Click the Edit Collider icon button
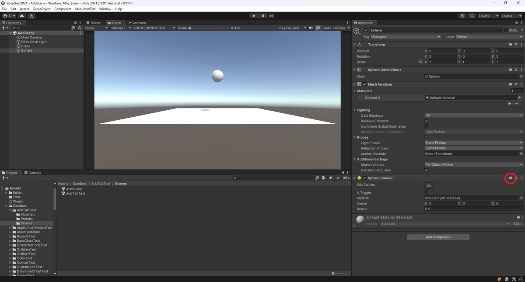The width and height of the screenshot is (525, 282). point(429,185)
